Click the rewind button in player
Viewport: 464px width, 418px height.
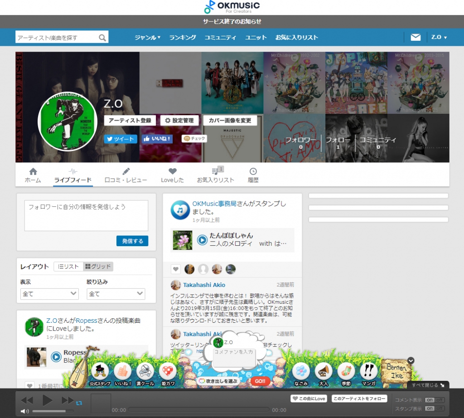[x=27, y=400]
